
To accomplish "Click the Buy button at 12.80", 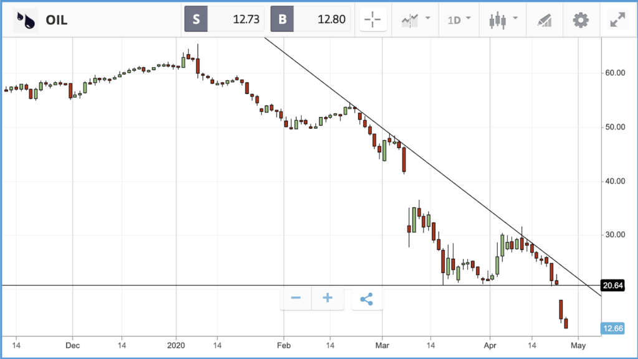I will click(310, 19).
